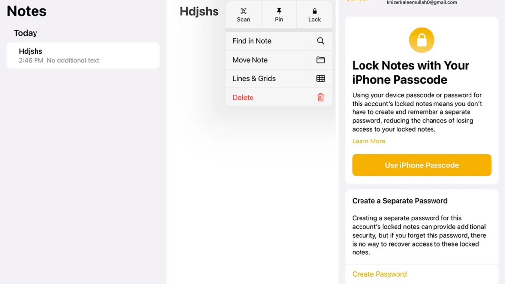This screenshot has height=284, width=505.
Task: Click the khizerkaleemullah0@gmail.com account text
Action: pyautogui.click(x=422, y=2)
